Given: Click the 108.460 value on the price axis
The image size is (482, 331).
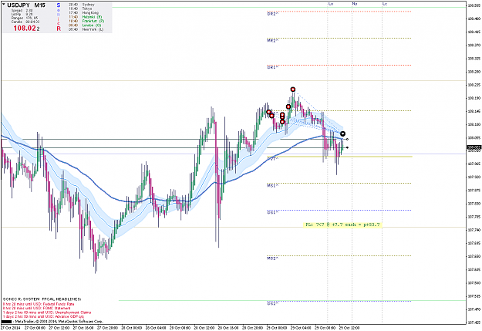Looking at the screenshot, I should click(x=474, y=19).
